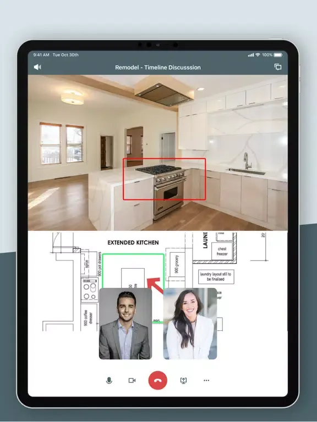Share screen using the upload icon

(x=183, y=380)
